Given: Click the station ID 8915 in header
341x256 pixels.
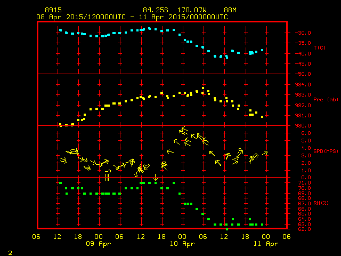Looking at the screenshot, I should coord(53,10).
